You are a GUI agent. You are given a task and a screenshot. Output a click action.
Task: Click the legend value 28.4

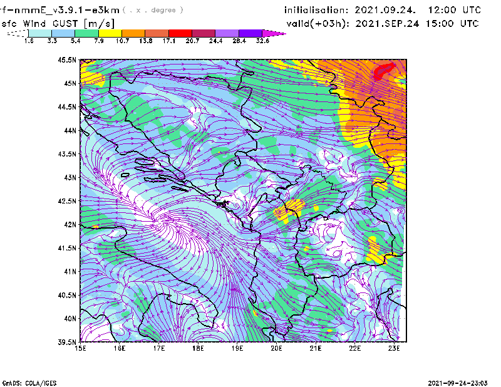tap(239, 41)
